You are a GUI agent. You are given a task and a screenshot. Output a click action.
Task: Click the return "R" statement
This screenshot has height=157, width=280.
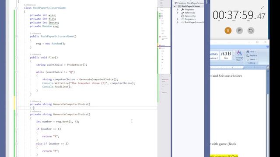(51, 137)
